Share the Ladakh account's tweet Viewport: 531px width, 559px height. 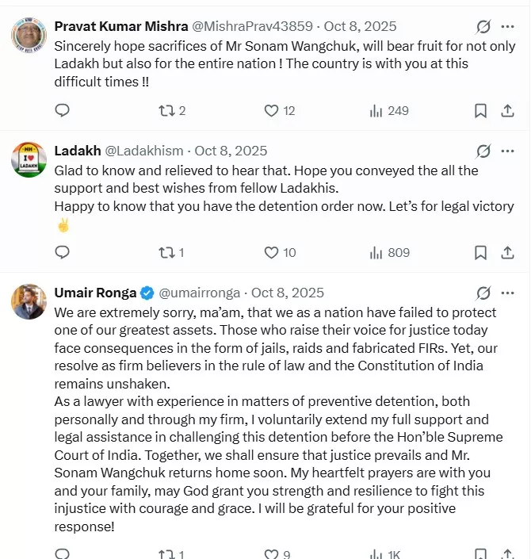click(x=508, y=252)
